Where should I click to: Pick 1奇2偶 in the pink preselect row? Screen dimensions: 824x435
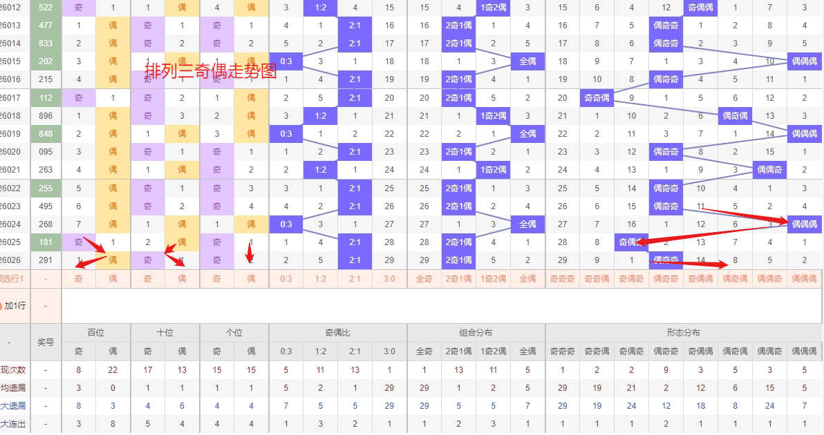coord(493,279)
